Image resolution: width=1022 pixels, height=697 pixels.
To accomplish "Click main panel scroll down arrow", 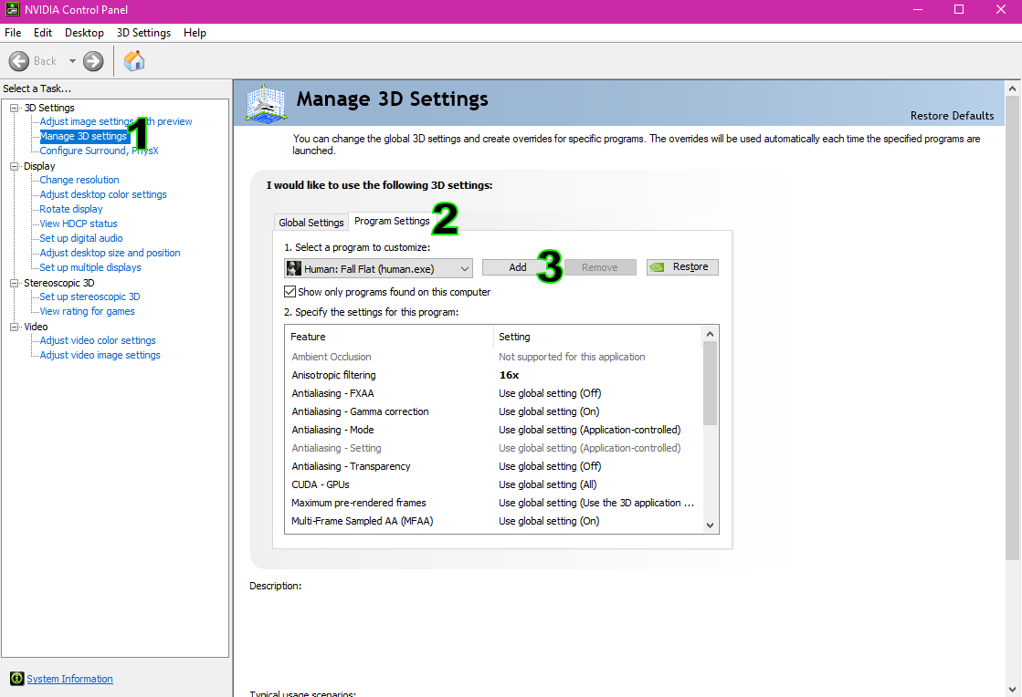I will [x=1012, y=689].
